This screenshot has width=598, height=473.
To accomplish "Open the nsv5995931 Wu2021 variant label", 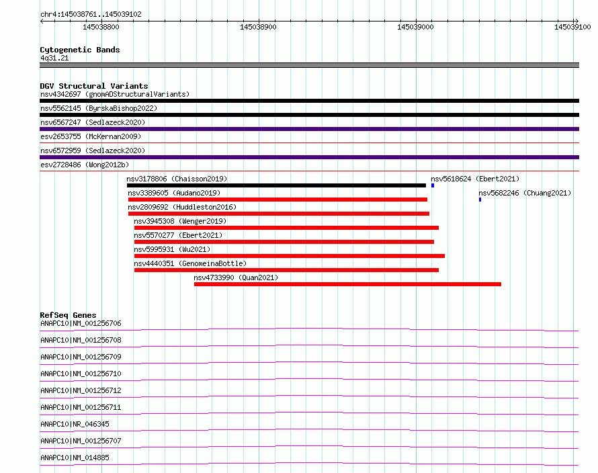I will (172, 249).
